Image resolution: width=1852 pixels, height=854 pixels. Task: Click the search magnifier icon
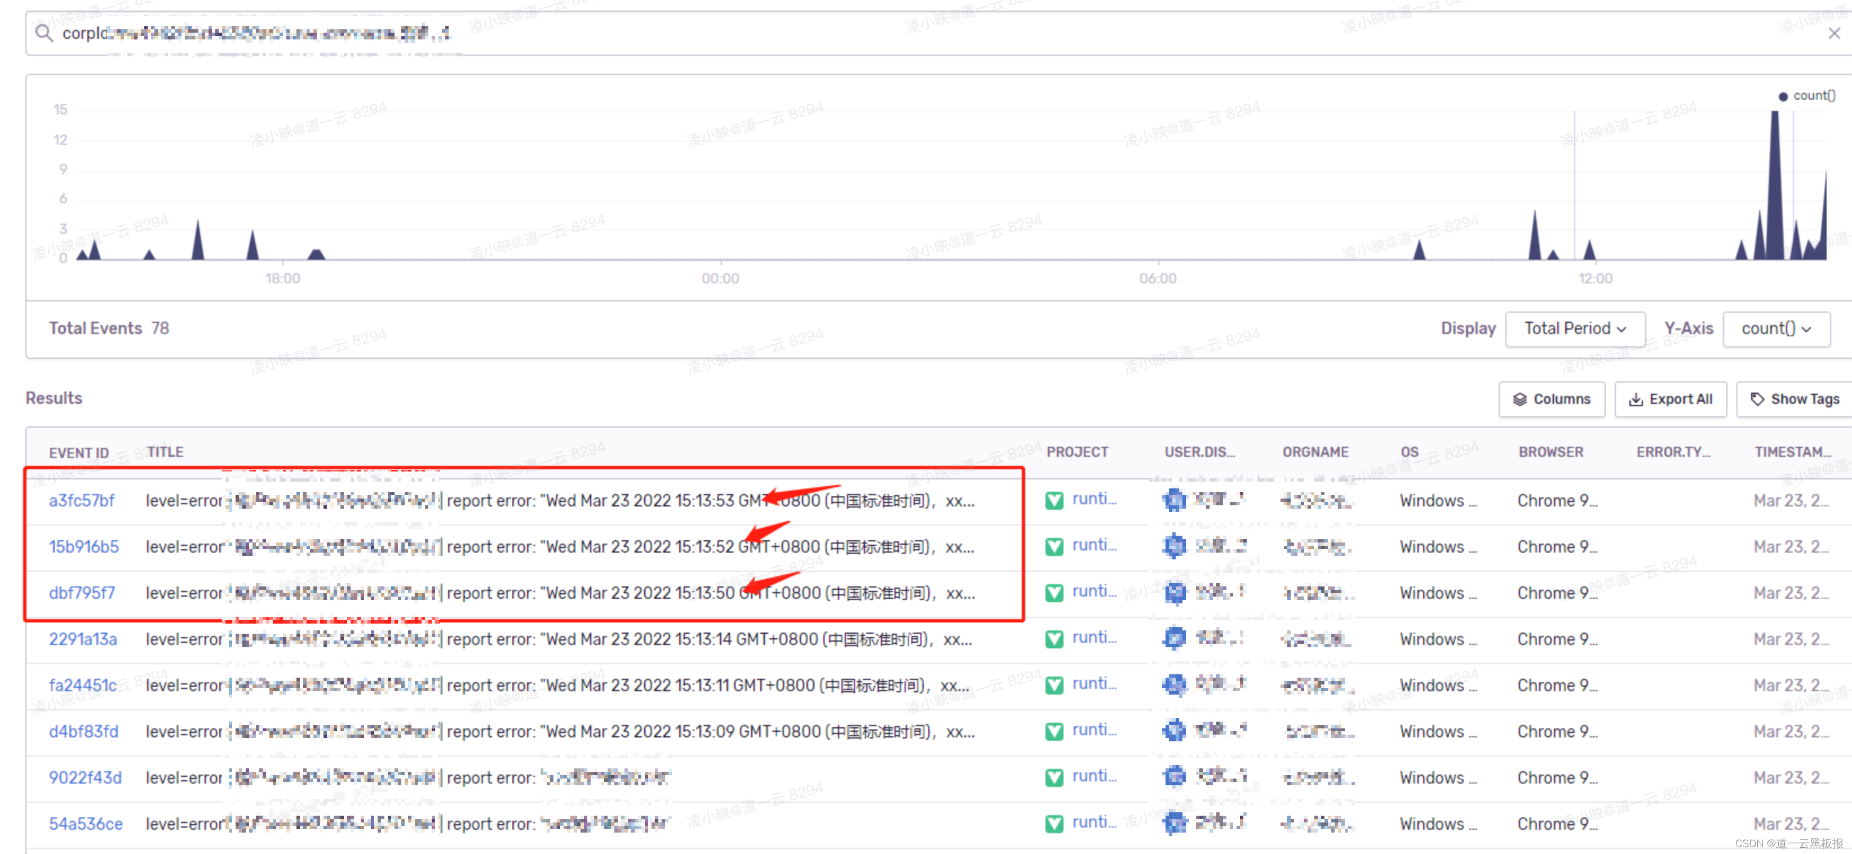44,33
